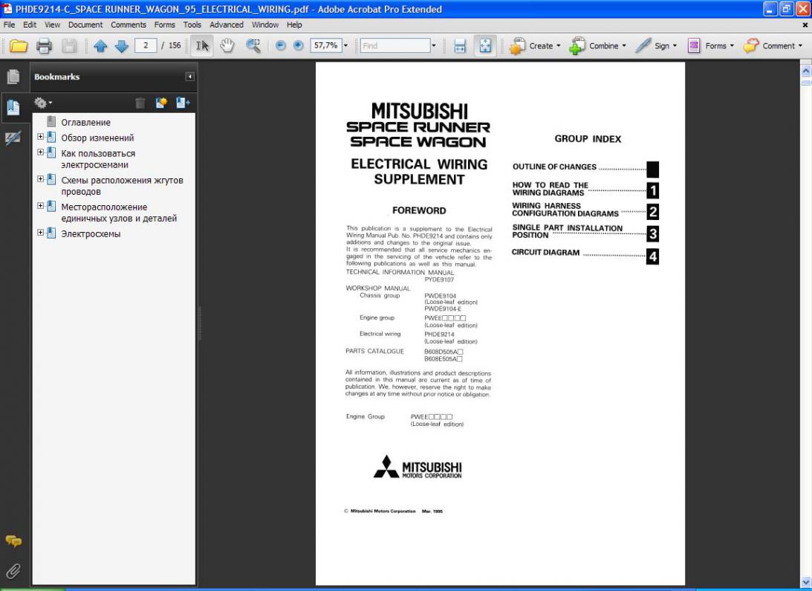
Task: Open the Comments menu
Action: coord(129,25)
